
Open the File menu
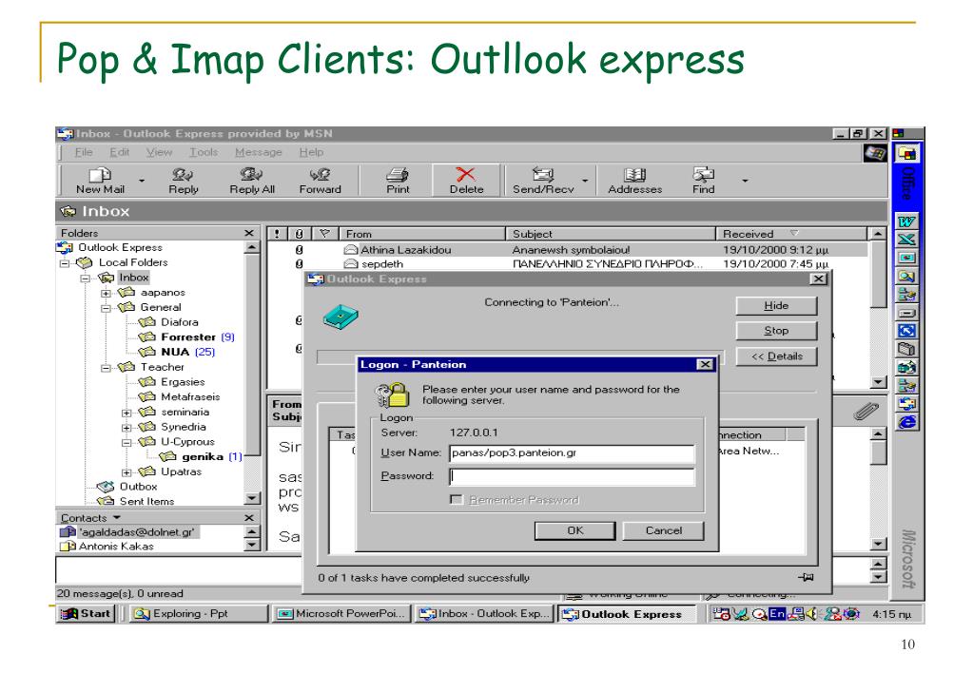(x=84, y=152)
